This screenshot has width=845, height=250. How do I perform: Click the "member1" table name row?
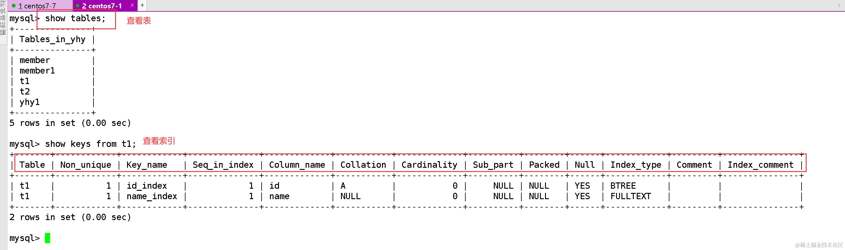pyautogui.click(x=37, y=71)
